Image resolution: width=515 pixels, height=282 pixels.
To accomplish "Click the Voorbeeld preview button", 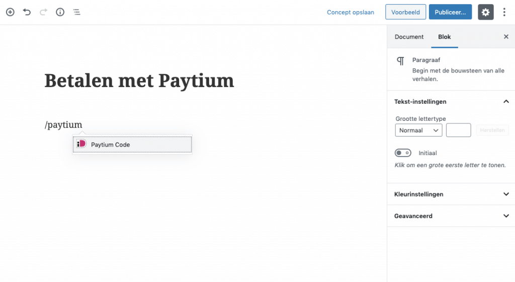I will pos(405,12).
